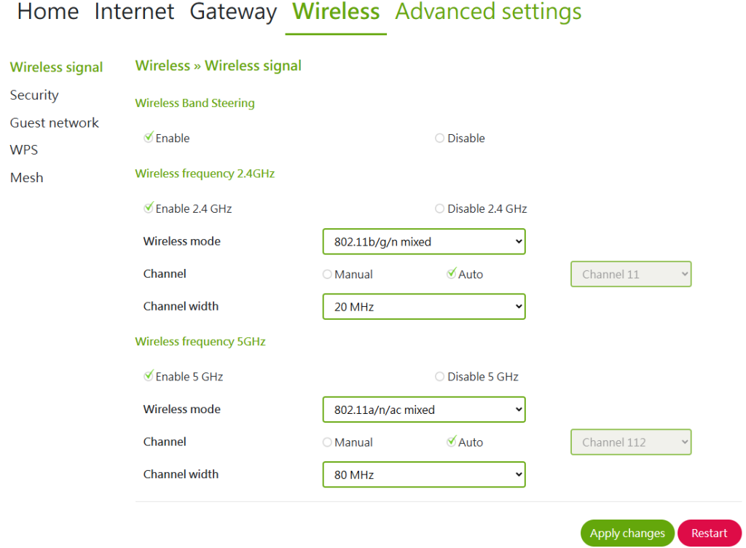Screen dimensions: 746x548
Task: Go to the Home tab
Action: tap(48, 12)
